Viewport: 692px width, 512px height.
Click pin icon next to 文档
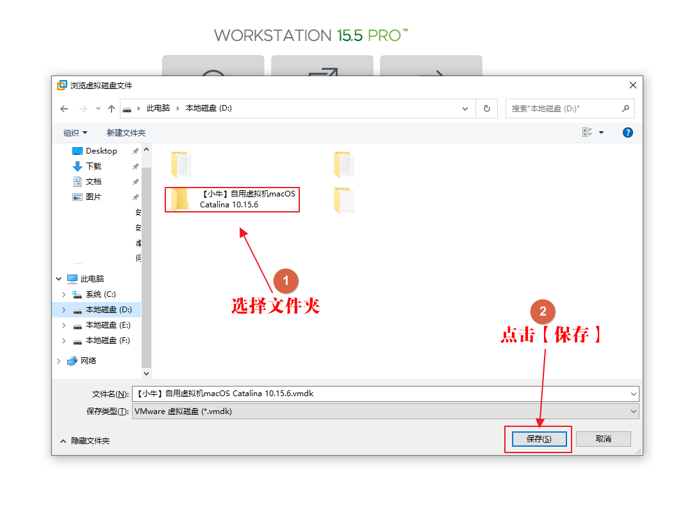point(135,182)
